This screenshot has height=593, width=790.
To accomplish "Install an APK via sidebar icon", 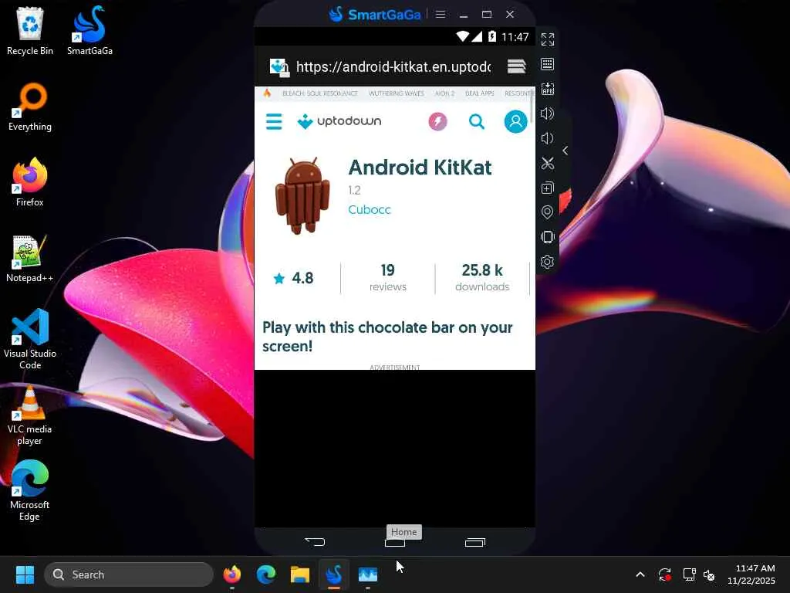I will click(x=547, y=89).
